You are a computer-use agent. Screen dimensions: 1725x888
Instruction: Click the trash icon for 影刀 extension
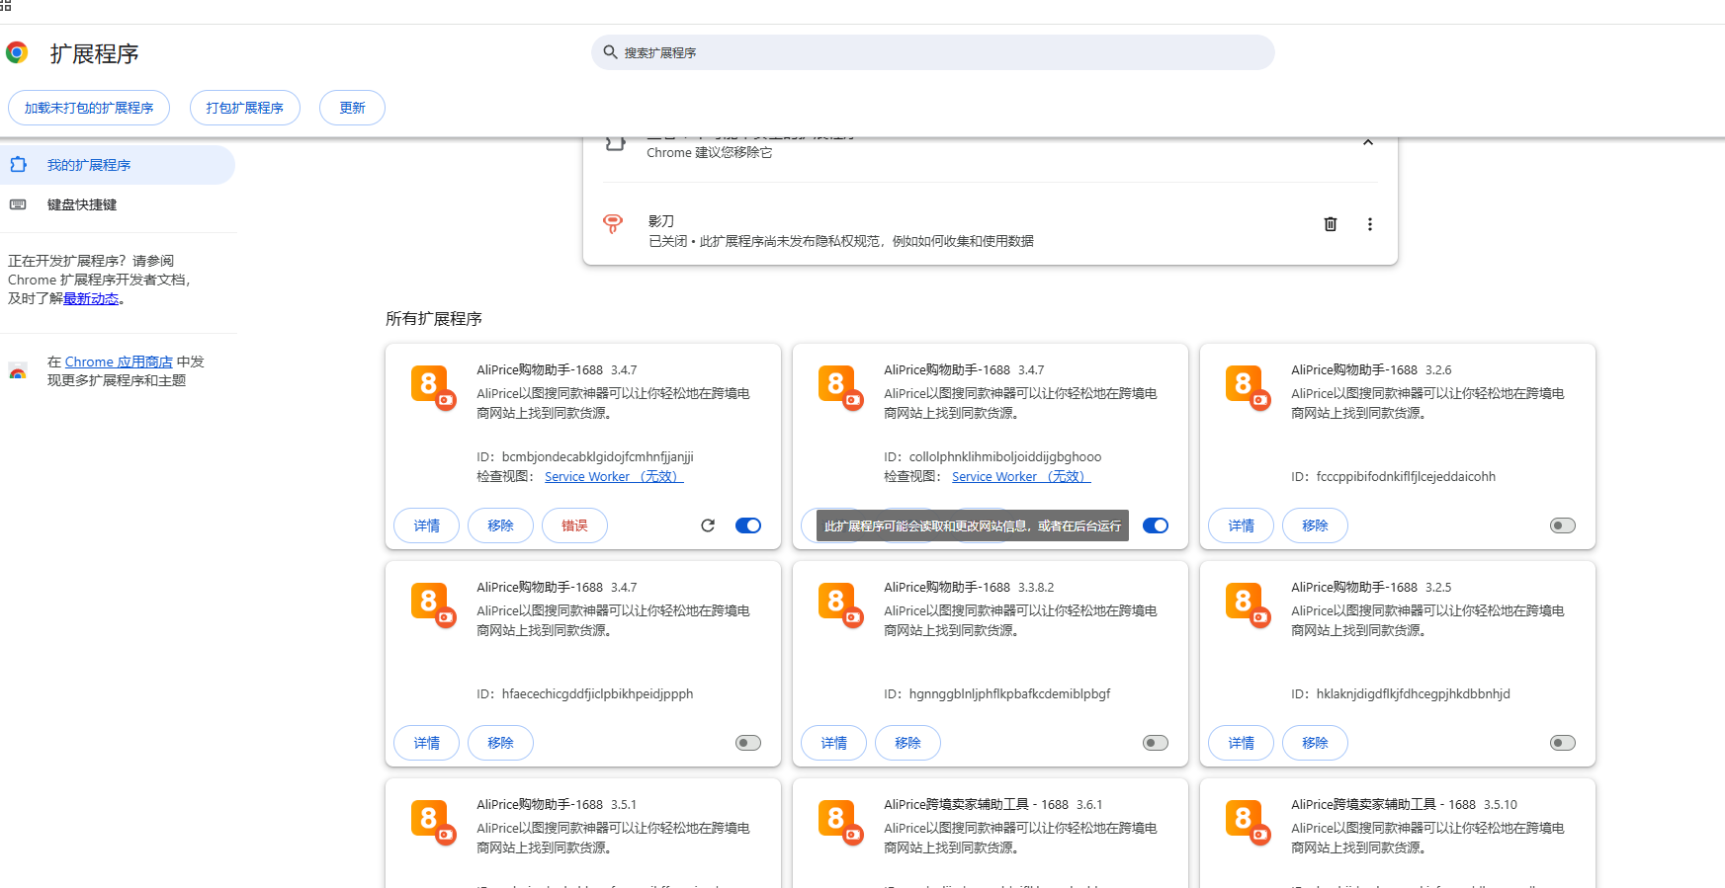[x=1331, y=224]
